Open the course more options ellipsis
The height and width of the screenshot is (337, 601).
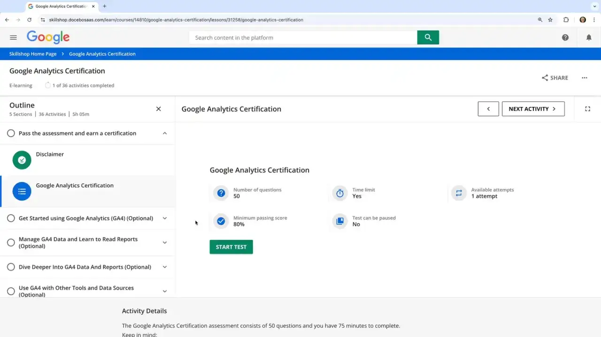[x=585, y=78]
